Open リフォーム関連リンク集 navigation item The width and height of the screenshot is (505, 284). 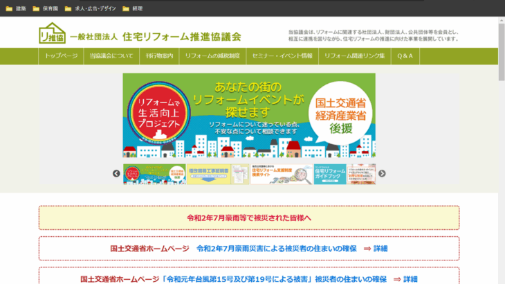coord(354,55)
